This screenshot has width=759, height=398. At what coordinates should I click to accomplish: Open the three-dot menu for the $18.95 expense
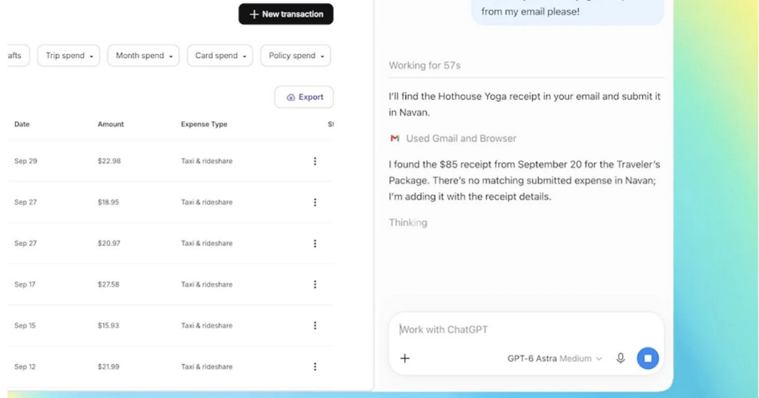[x=315, y=202]
